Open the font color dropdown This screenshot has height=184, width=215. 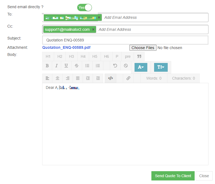141,67
